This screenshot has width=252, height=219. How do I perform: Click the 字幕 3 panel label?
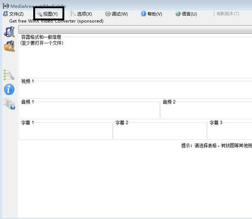pos(216,122)
